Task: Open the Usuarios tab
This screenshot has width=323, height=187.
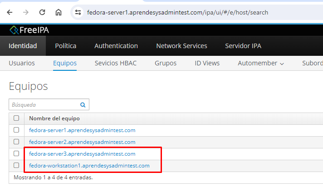Action: coord(21,63)
